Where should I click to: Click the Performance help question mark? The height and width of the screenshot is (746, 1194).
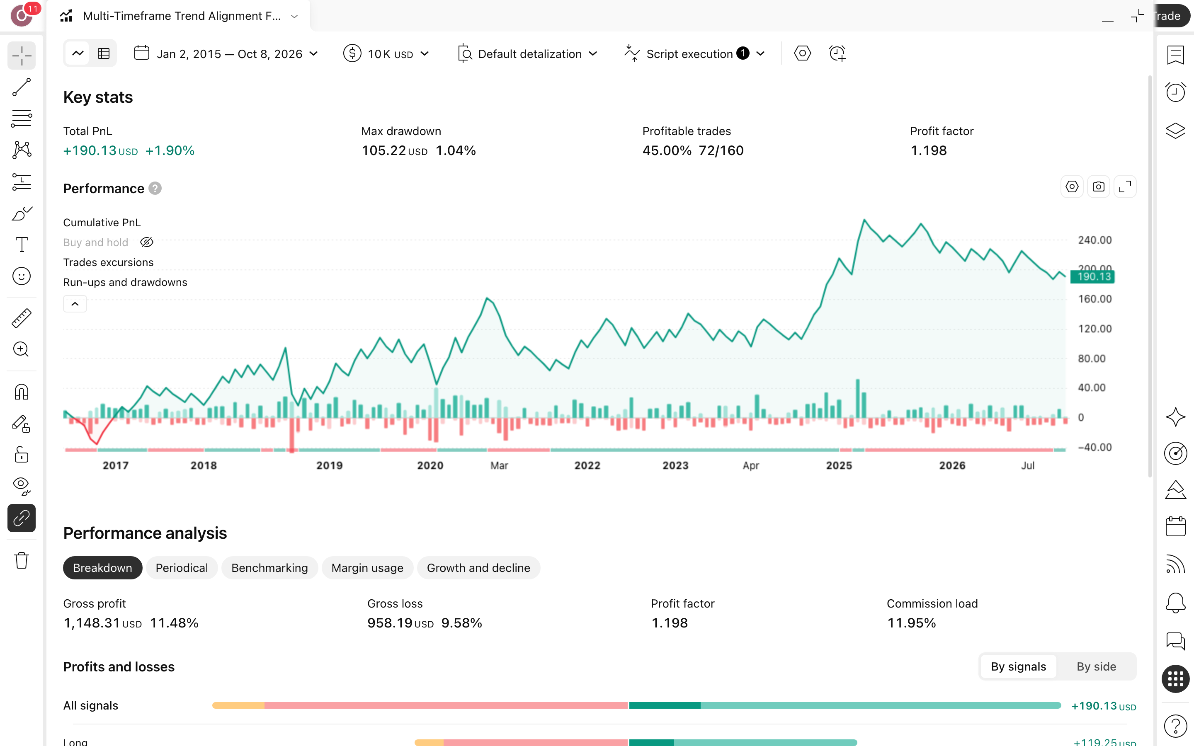click(155, 189)
